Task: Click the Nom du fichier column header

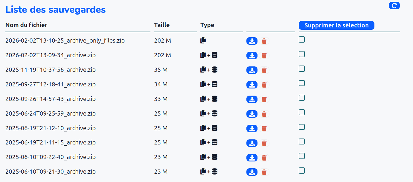Action: [x=26, y=25]
